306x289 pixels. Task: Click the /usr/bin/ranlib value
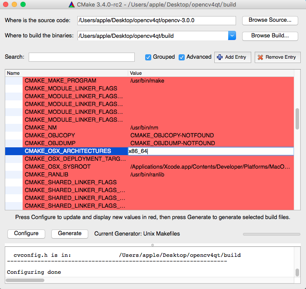point(147,174)
